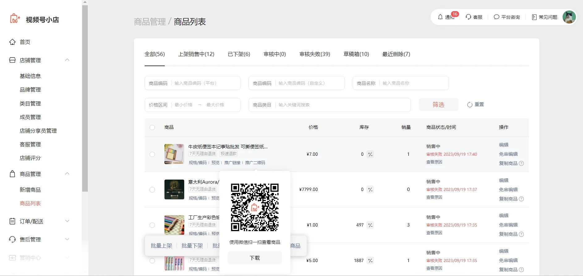Screen dimensions: 583x276
Task: Click help icon beside 复制商品 in ¥5.00 row
Action: (x=521, y=270)
